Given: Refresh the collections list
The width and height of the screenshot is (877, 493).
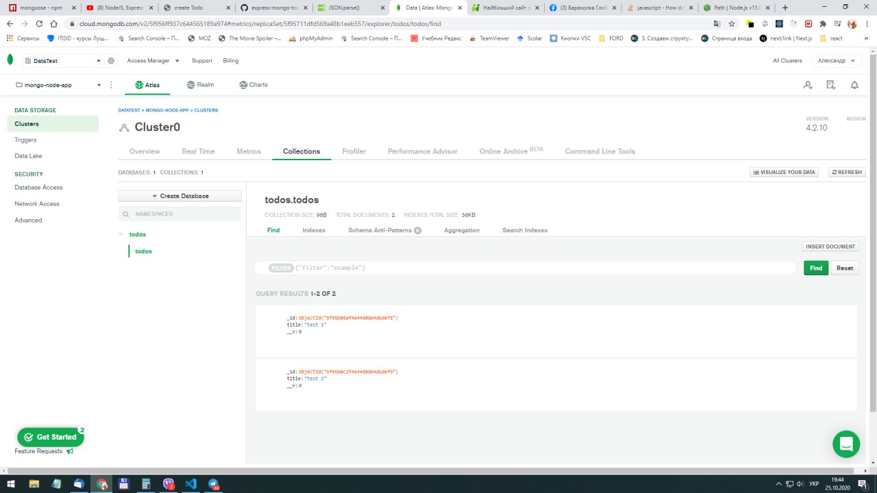Looking at the screenshot, I should point(847,172).
